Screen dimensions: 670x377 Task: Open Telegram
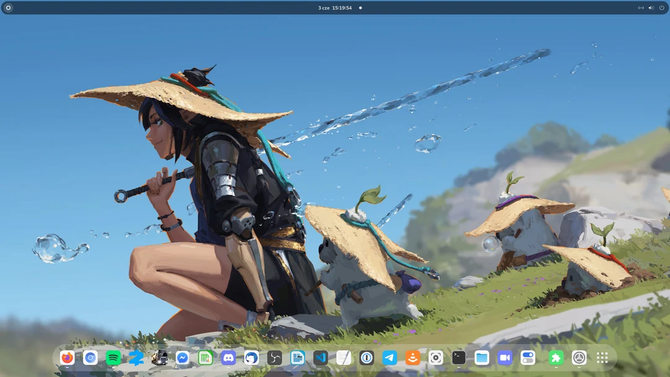pos(389,358)
